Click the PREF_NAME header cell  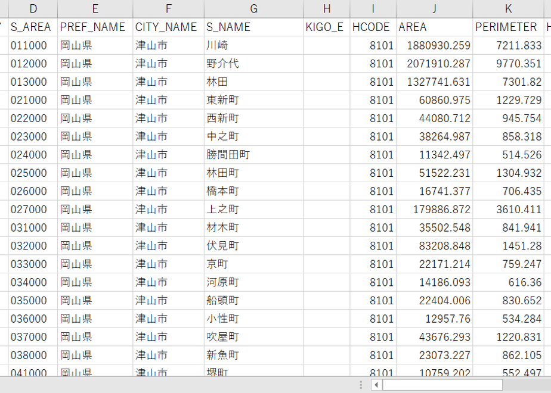click(x=95, y=27)
